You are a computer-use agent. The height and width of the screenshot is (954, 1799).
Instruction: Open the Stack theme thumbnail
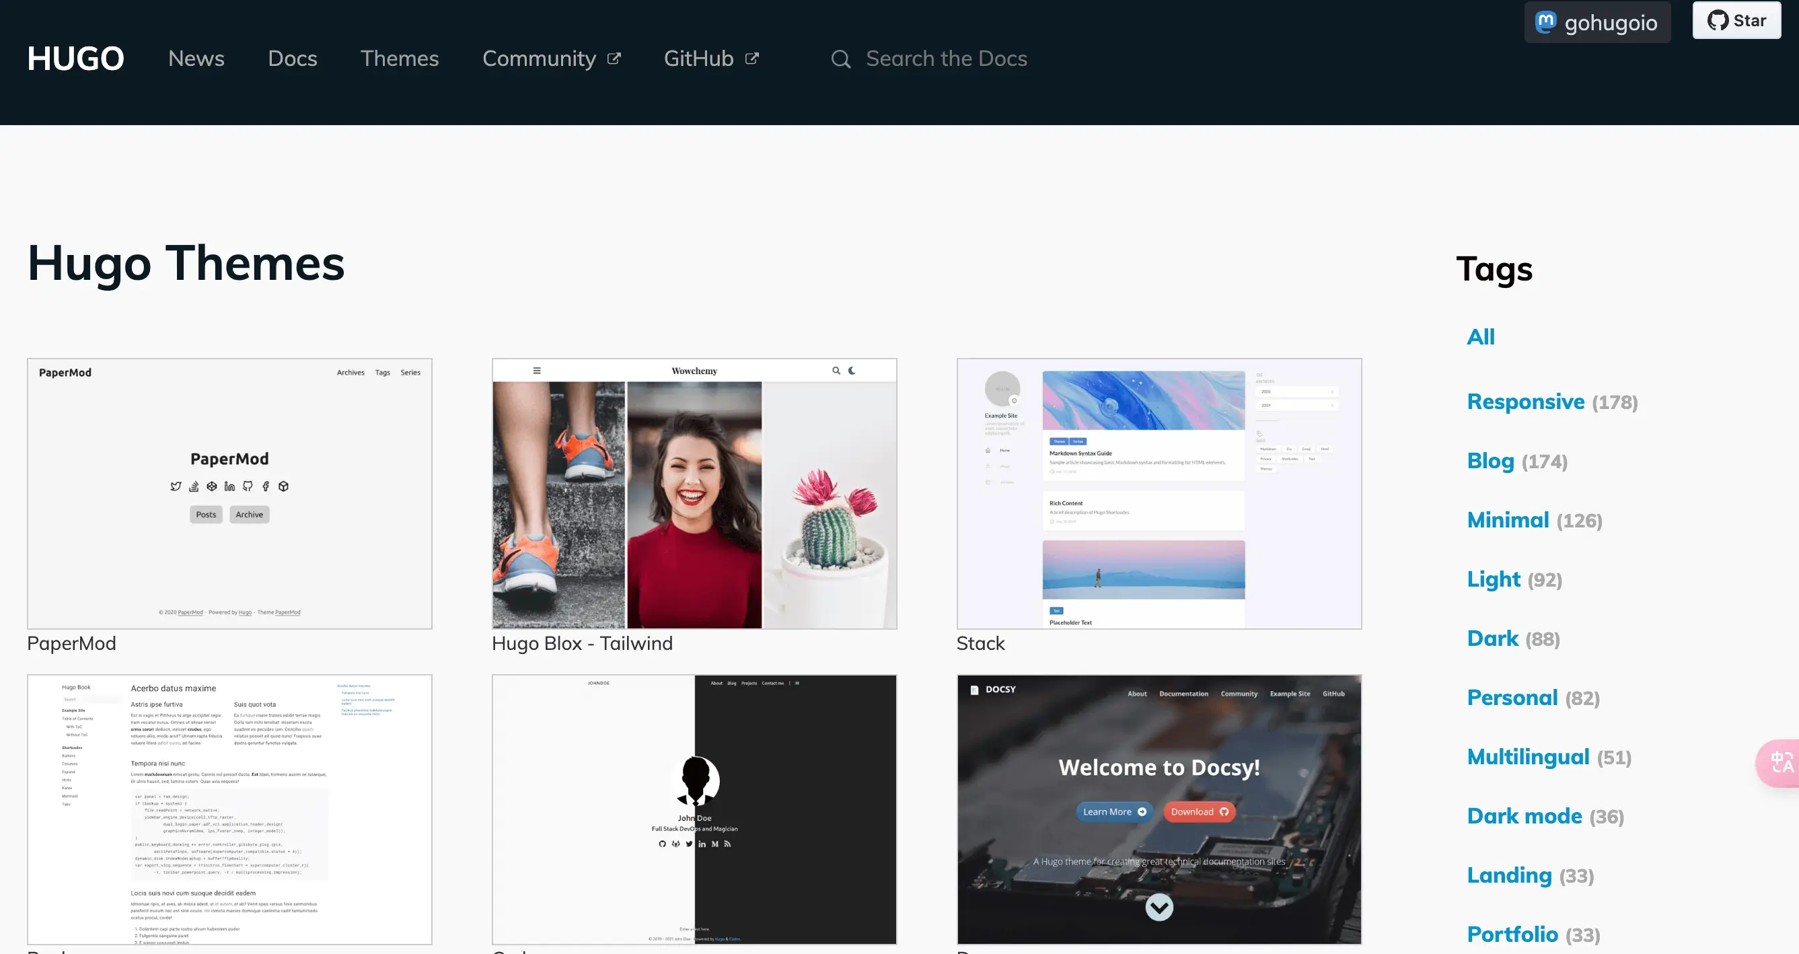[x=1159, y=494]
